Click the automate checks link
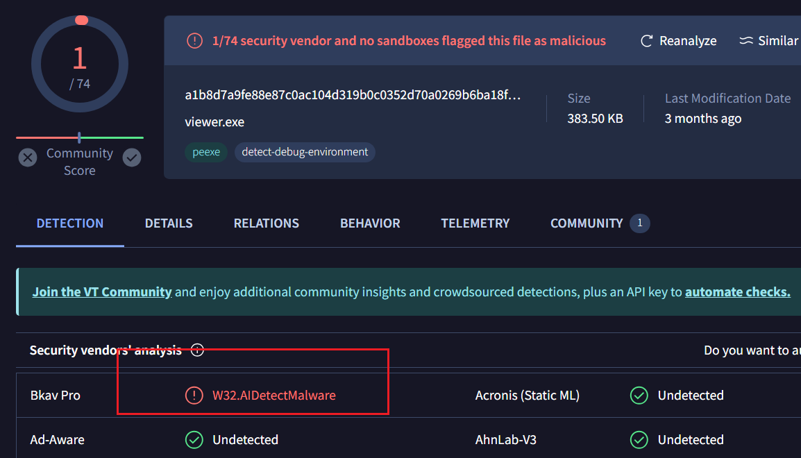Viewport: 801px width, 458px height. 737,292
